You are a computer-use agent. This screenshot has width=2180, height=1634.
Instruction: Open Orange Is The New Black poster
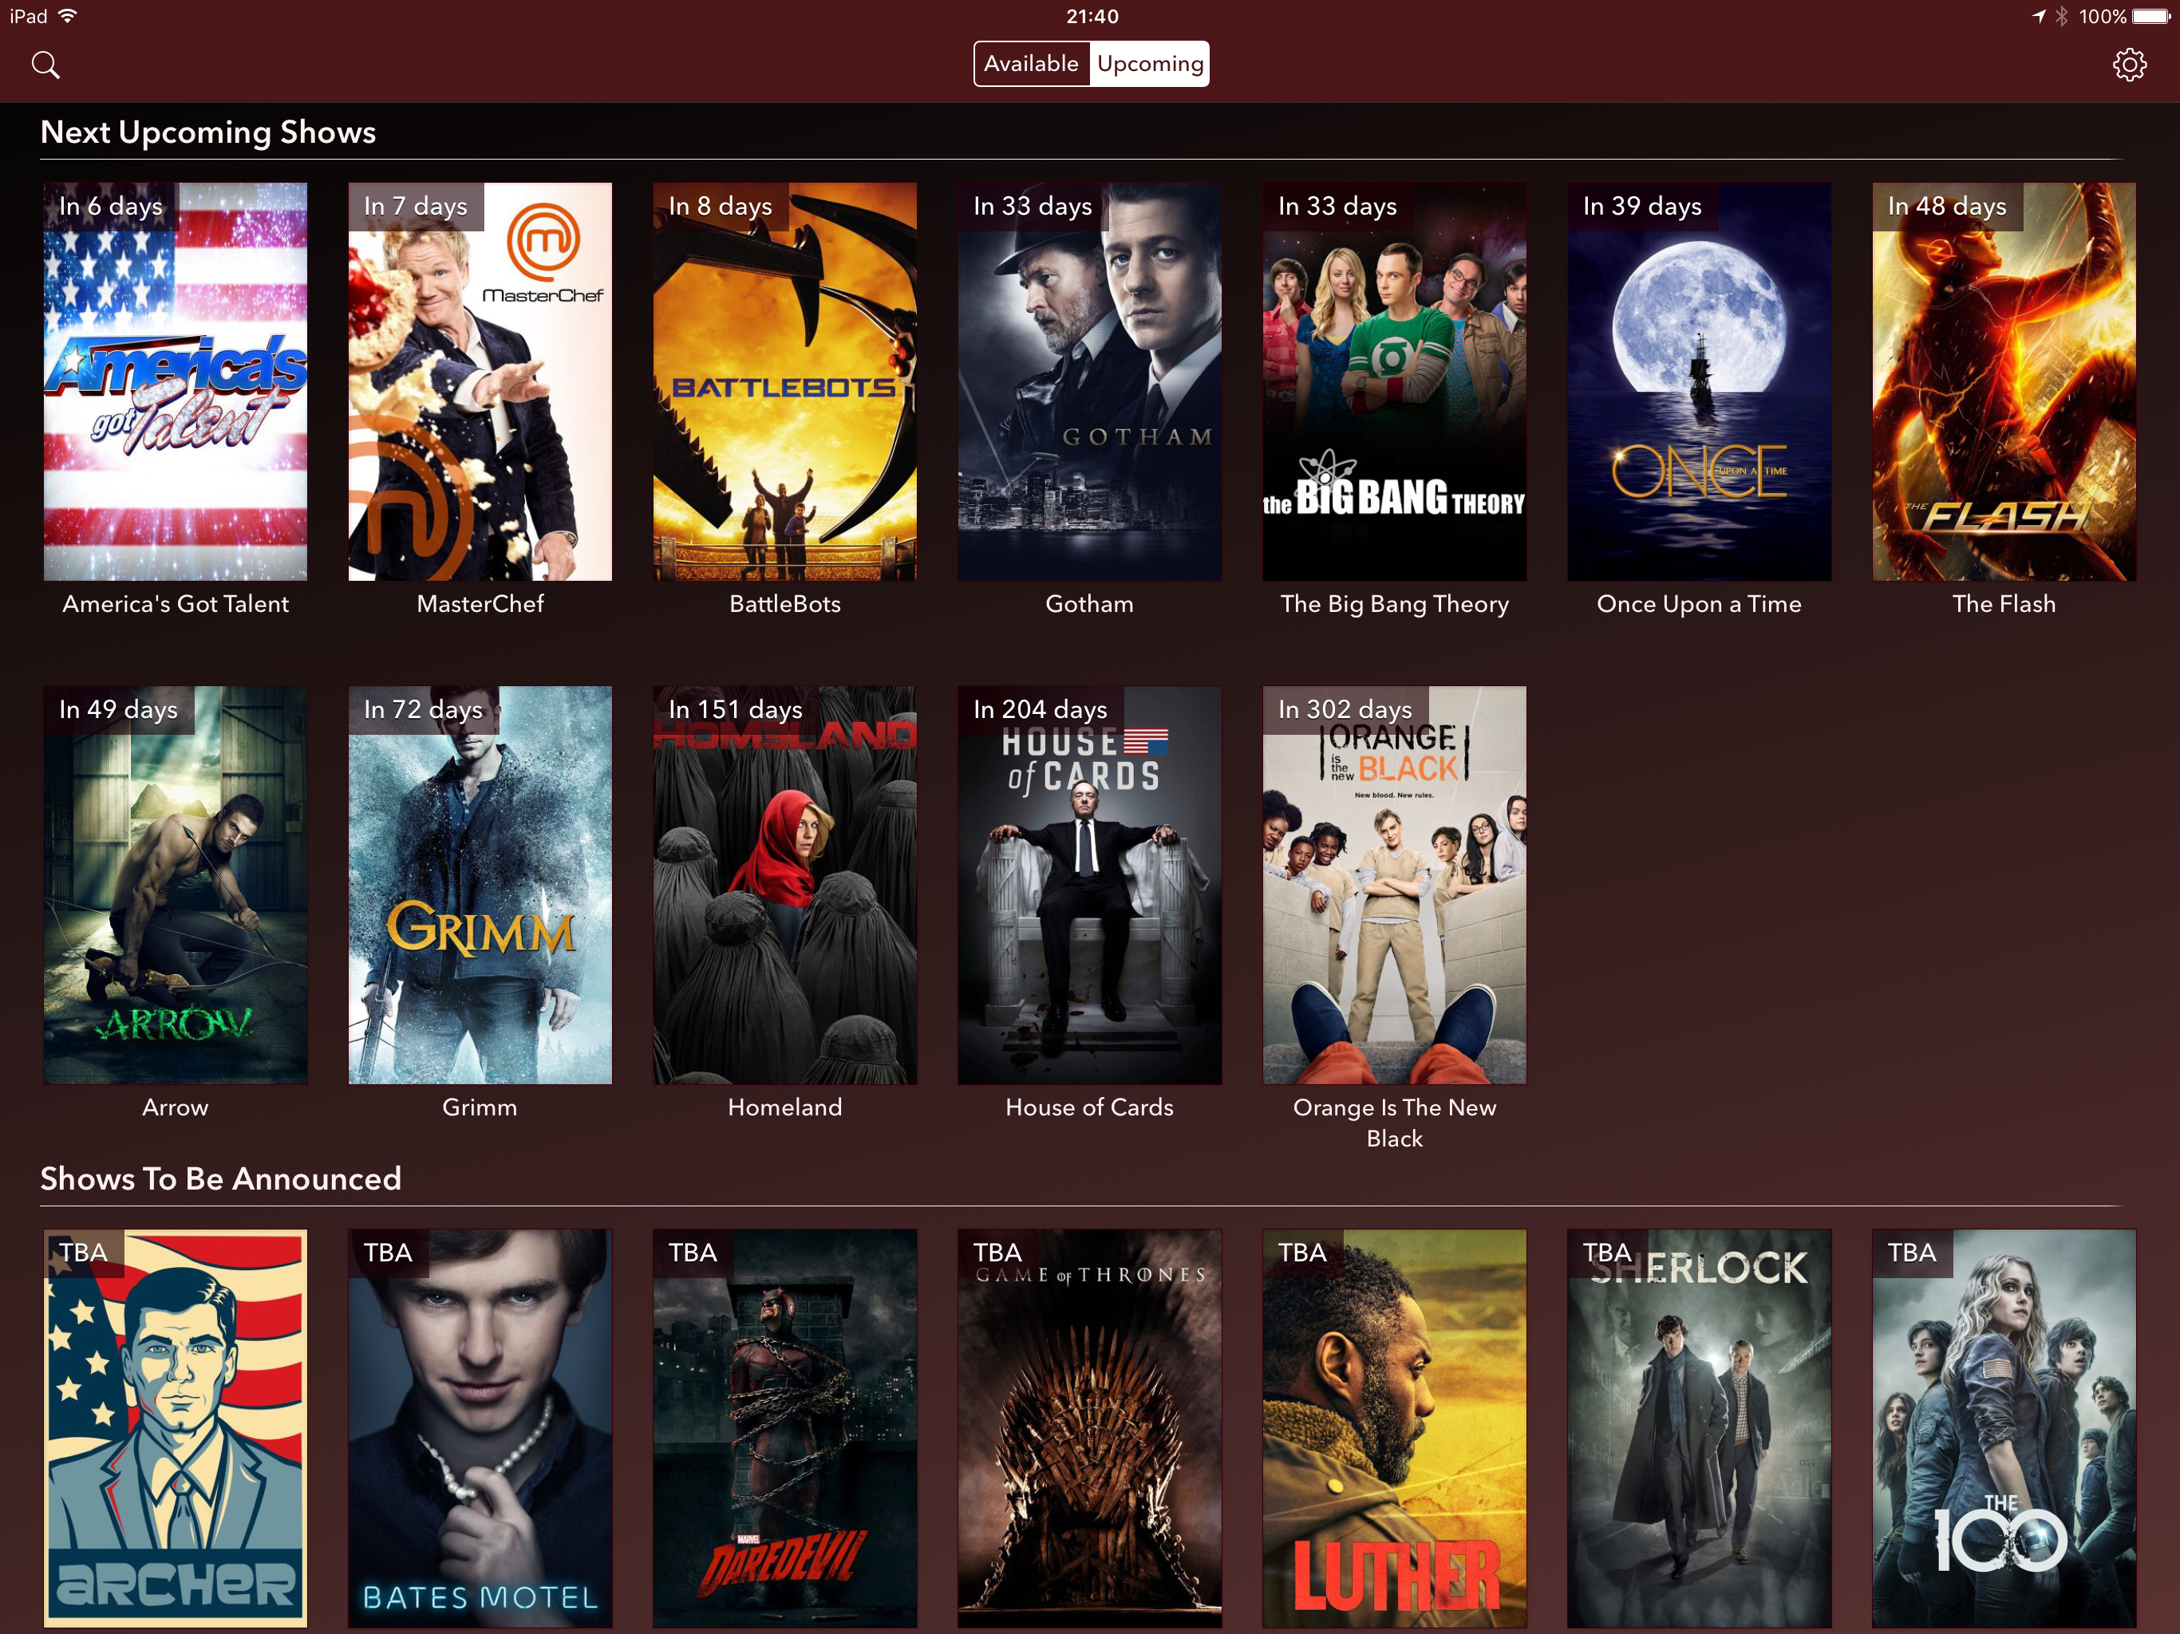click(x=1395, y=885)
